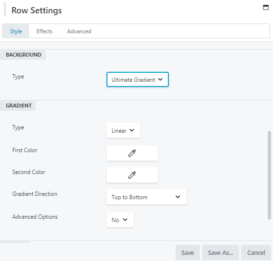Grab the drag handle beside Row Settings

[x=5, y=9]
